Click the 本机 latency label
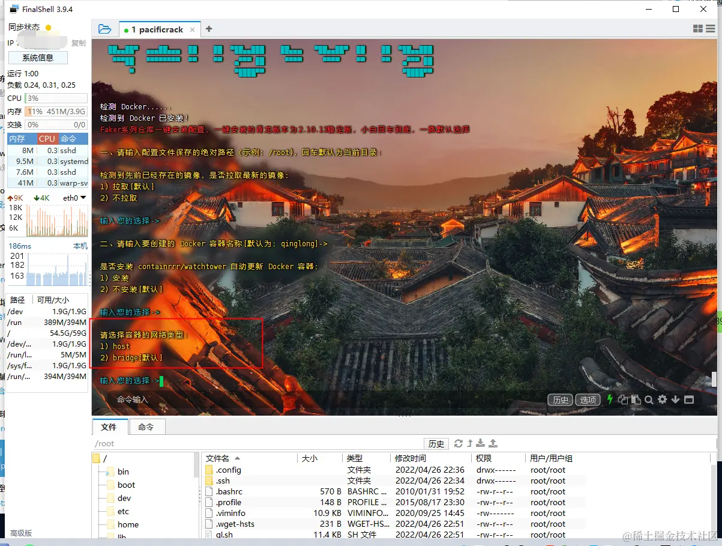This screenshot has width=722, height=546. 80,246
